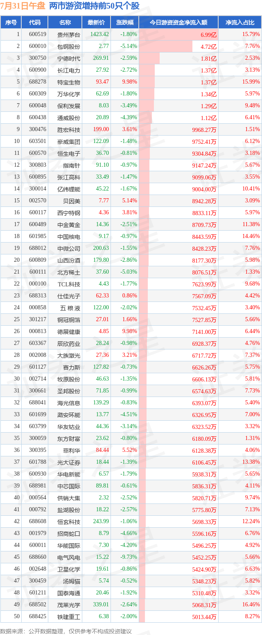Click stock code 300661
The height and width of the screenshot is (635, 262).
coord(38,391)
